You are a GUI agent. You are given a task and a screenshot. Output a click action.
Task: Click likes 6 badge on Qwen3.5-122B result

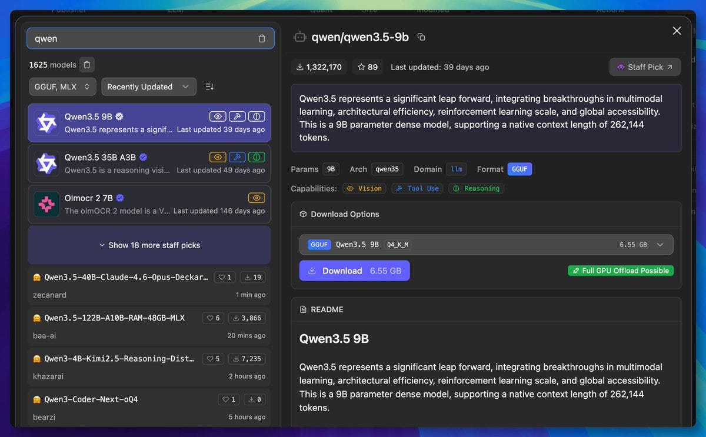[214, 318]
